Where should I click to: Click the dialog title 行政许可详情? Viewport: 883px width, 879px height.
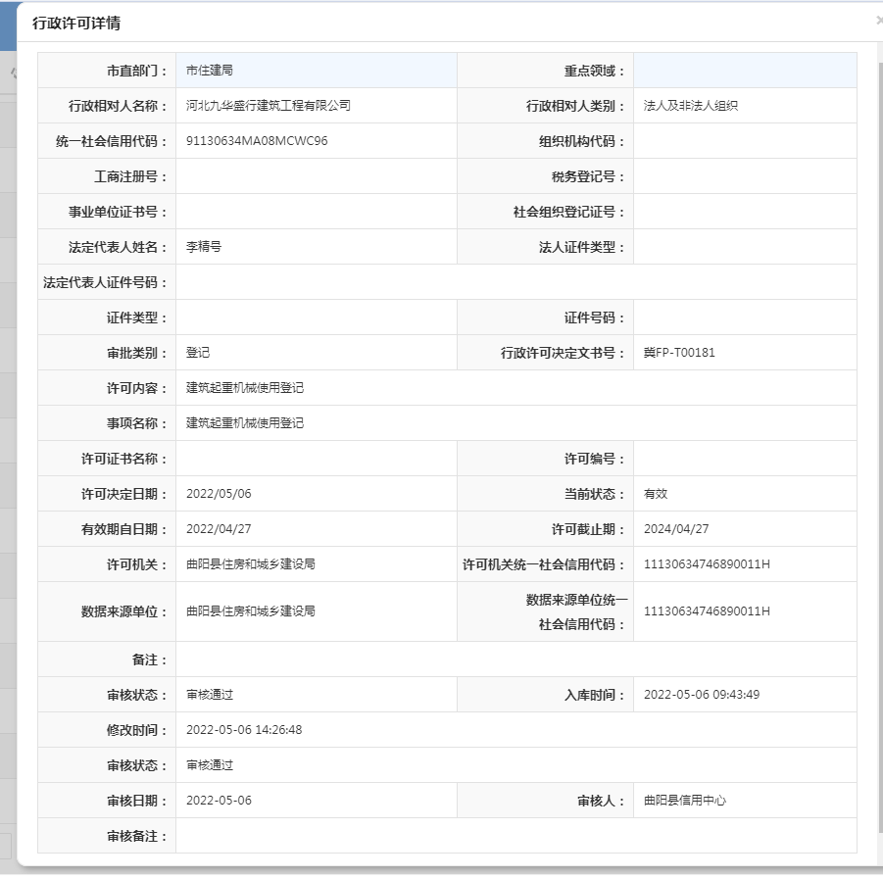coord(76,24)
